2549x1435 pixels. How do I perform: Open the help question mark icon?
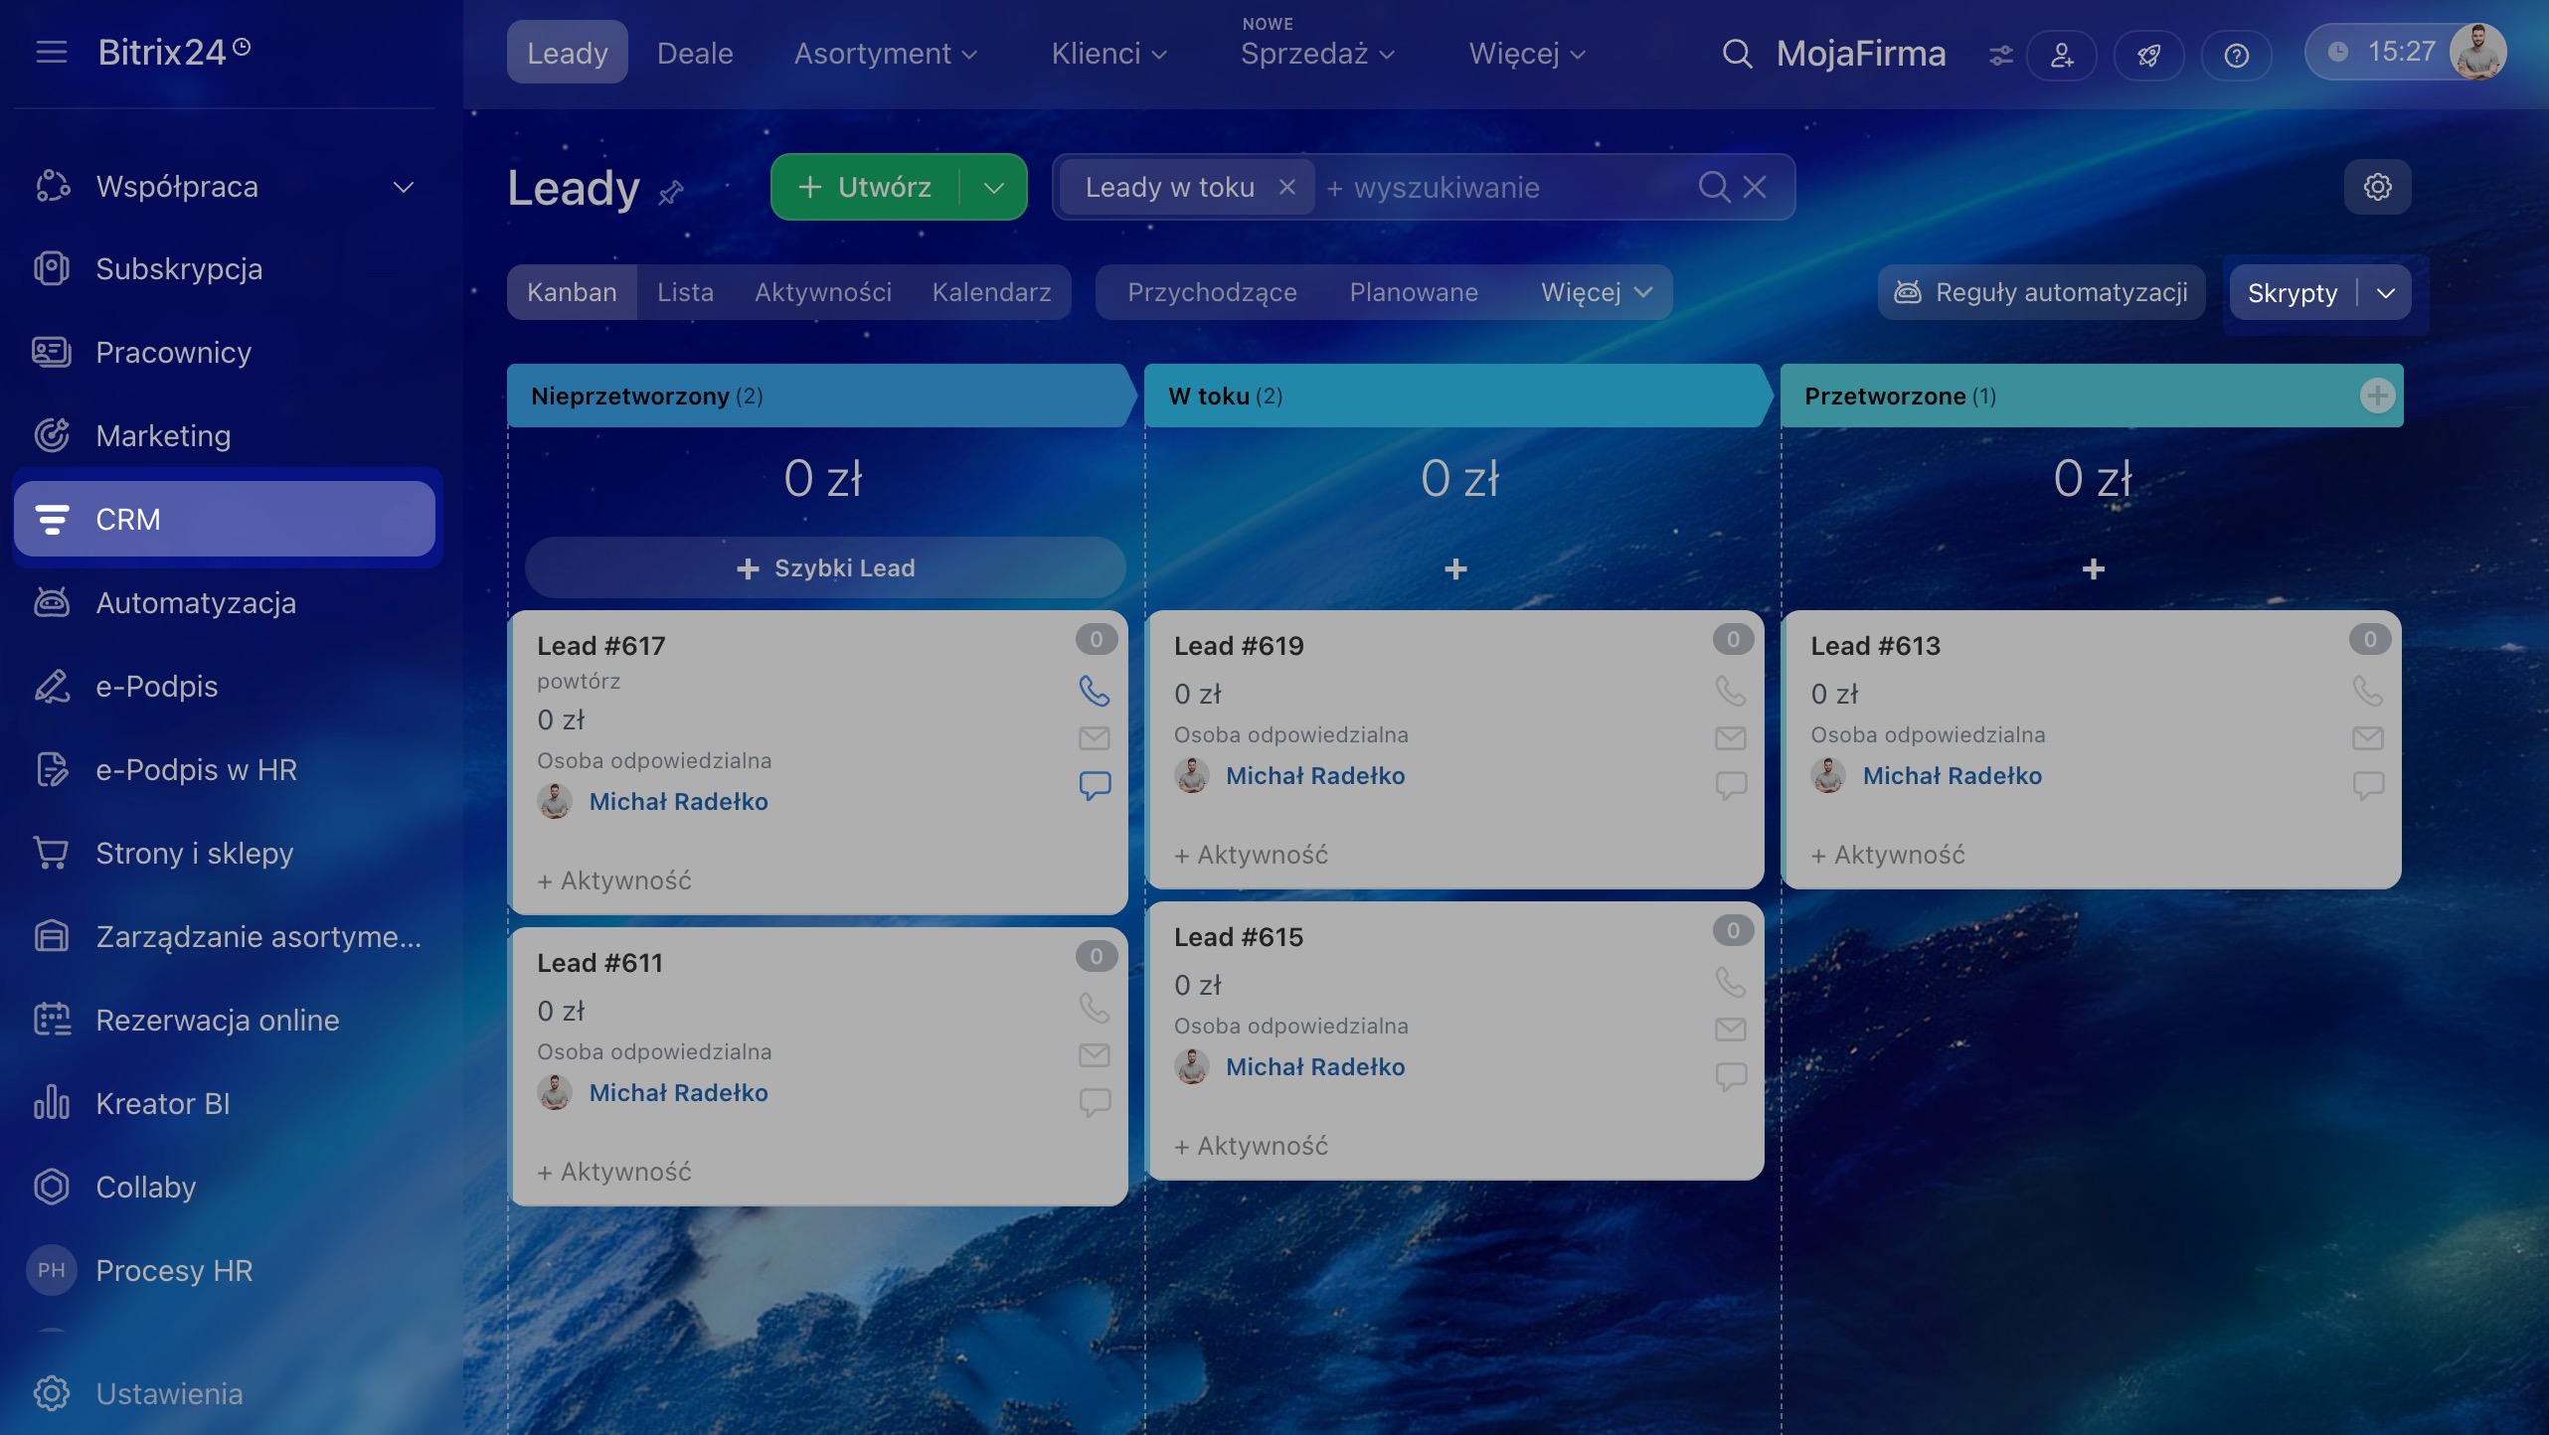tap(2236, 55)
